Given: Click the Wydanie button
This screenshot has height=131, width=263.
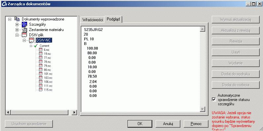Looking at the screenshot, I should tap(236, 63).
